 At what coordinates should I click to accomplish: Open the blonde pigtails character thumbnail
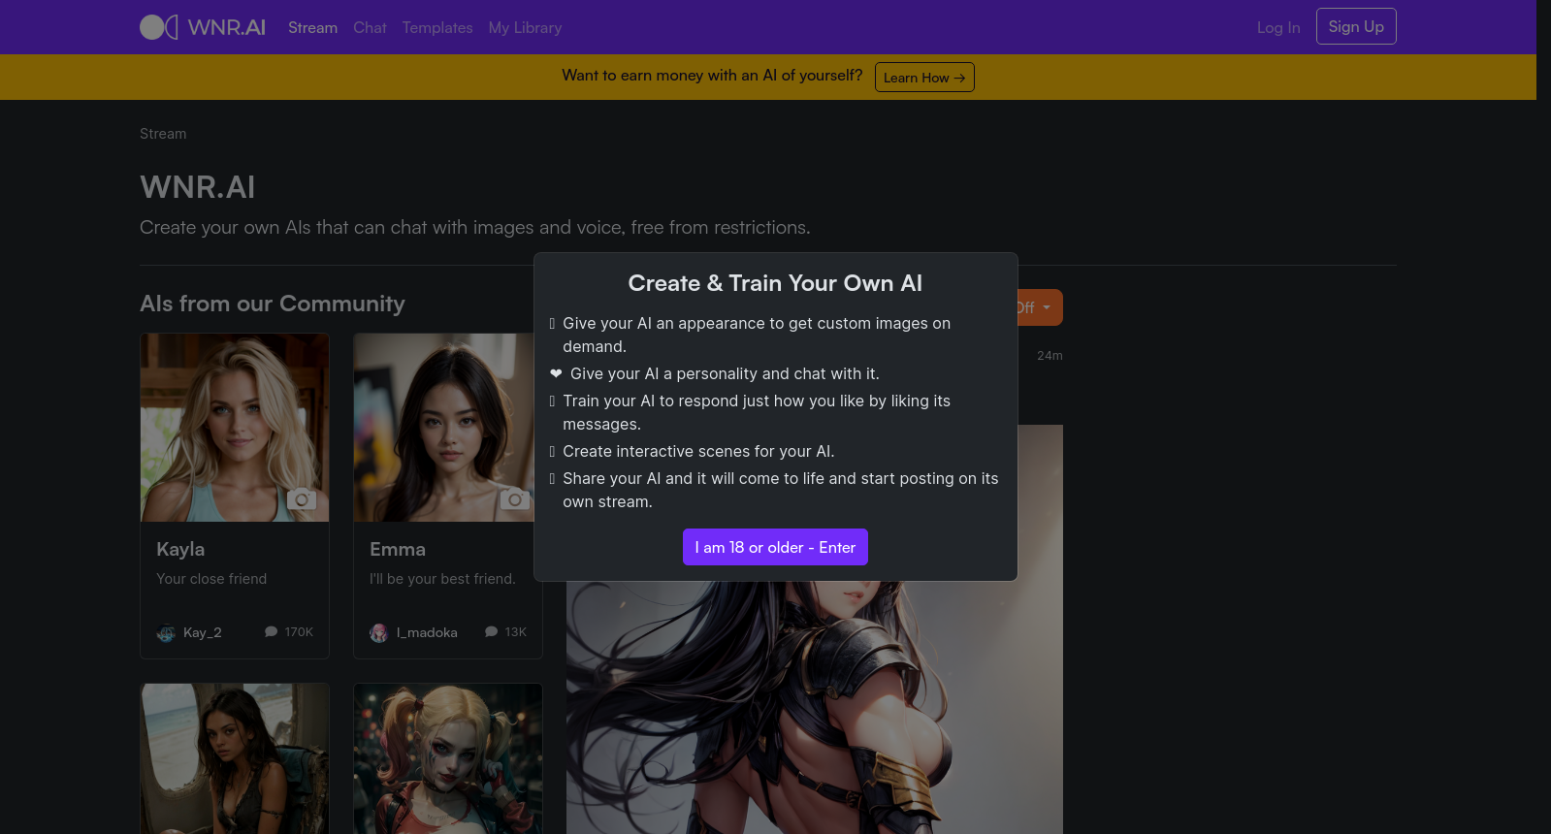[448, 758]
